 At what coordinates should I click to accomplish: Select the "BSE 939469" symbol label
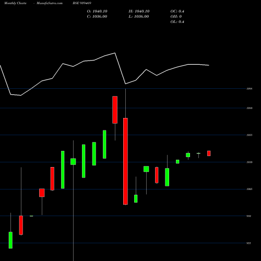pos(82,3)
